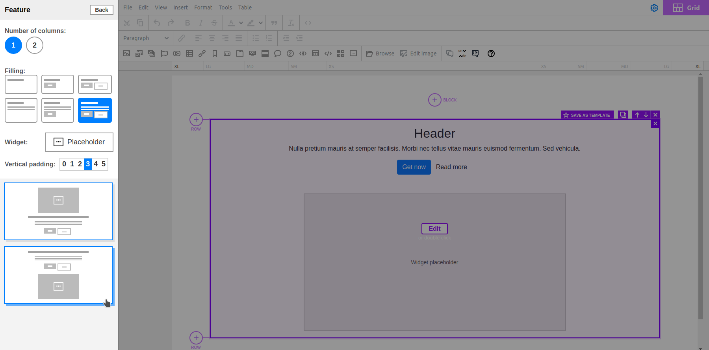Choose header, text and two buttons filling
709x350 pixels.
point(95,110)
